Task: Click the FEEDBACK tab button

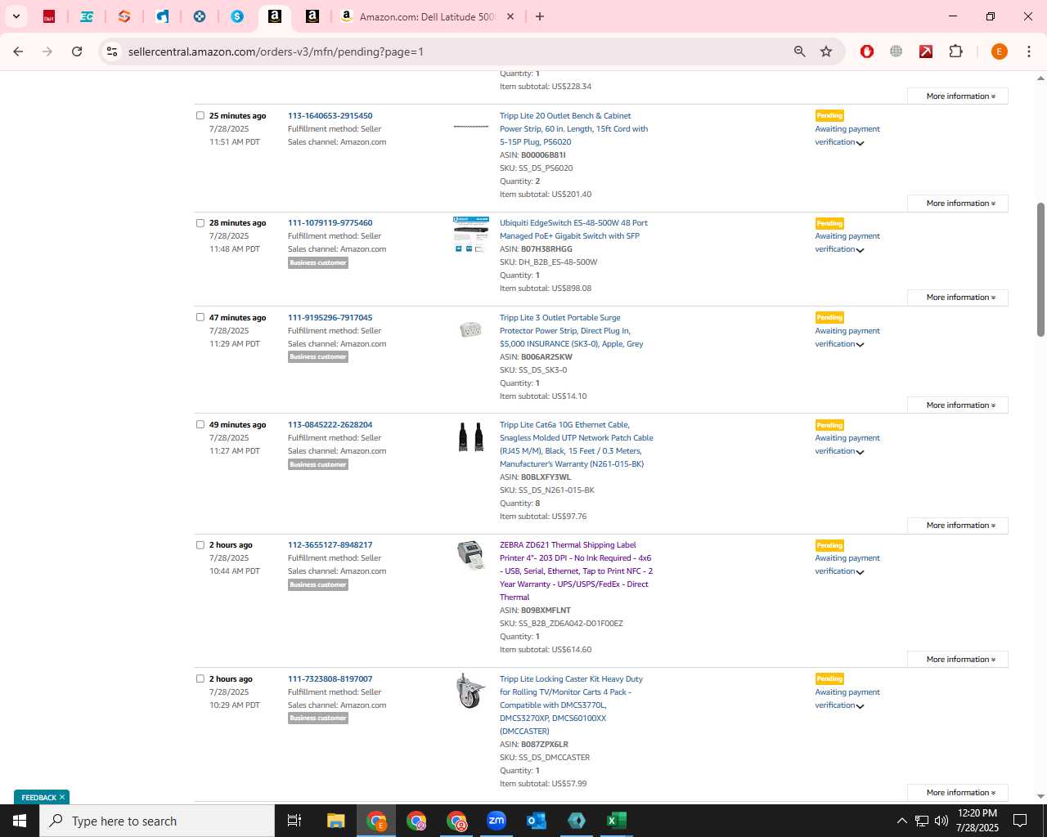Action: (39, 798)
